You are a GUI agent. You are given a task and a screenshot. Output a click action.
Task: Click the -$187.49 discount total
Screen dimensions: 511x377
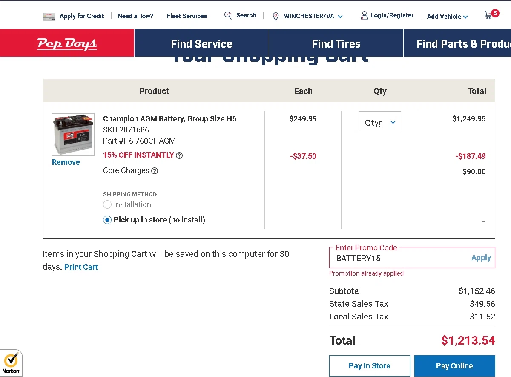point(471,156)
